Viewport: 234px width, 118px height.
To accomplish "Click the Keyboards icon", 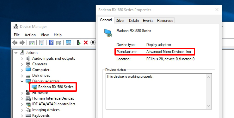I will click(x=28, y=115).
